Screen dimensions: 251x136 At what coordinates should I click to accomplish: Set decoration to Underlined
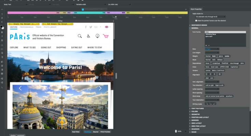click(x=216, y=63)
